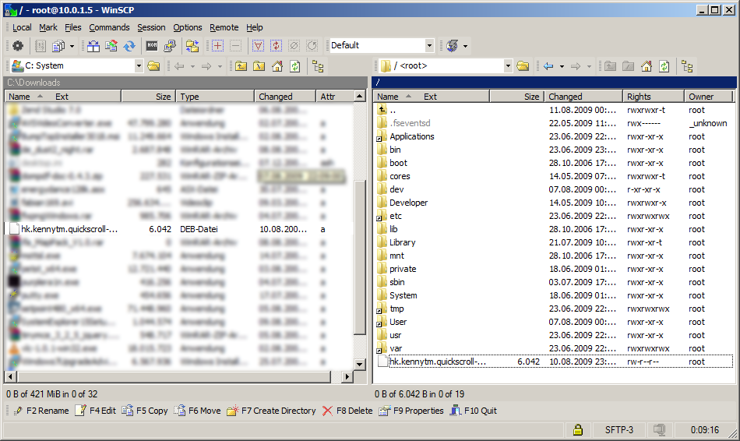
Task: Click the remote panel blue Back arrow
Action: (548, 66)
